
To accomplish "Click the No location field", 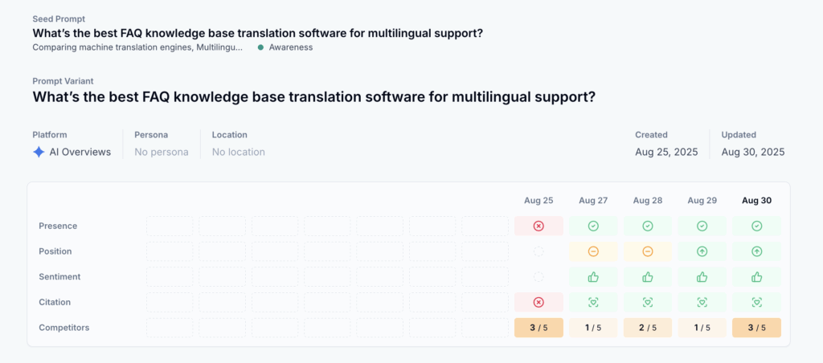I will click(x=238, y=152).
